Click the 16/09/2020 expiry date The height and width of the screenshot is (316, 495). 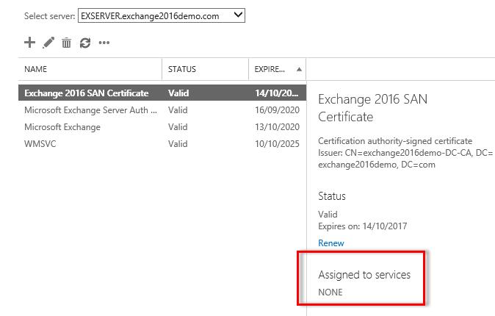pos(277,110)
